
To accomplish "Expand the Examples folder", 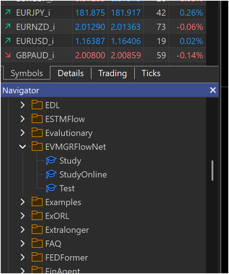I will pos(23,202).
